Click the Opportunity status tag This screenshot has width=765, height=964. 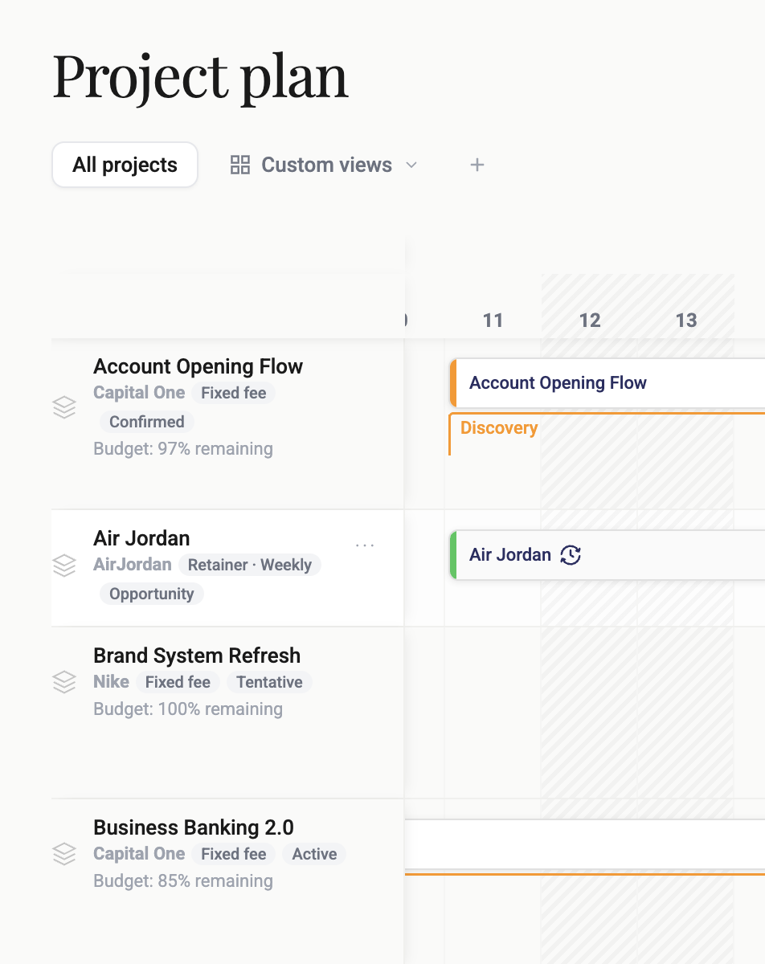point(152,594)
